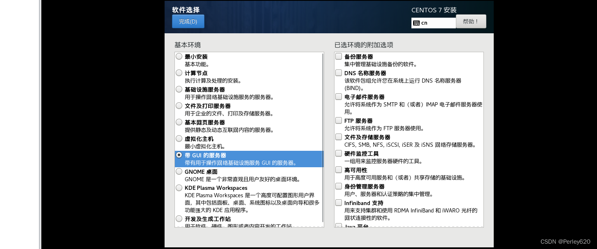Click the text 执行计算及处理的安装。
Viewport: 597px width, 249px height.
[x=213, y=81]
